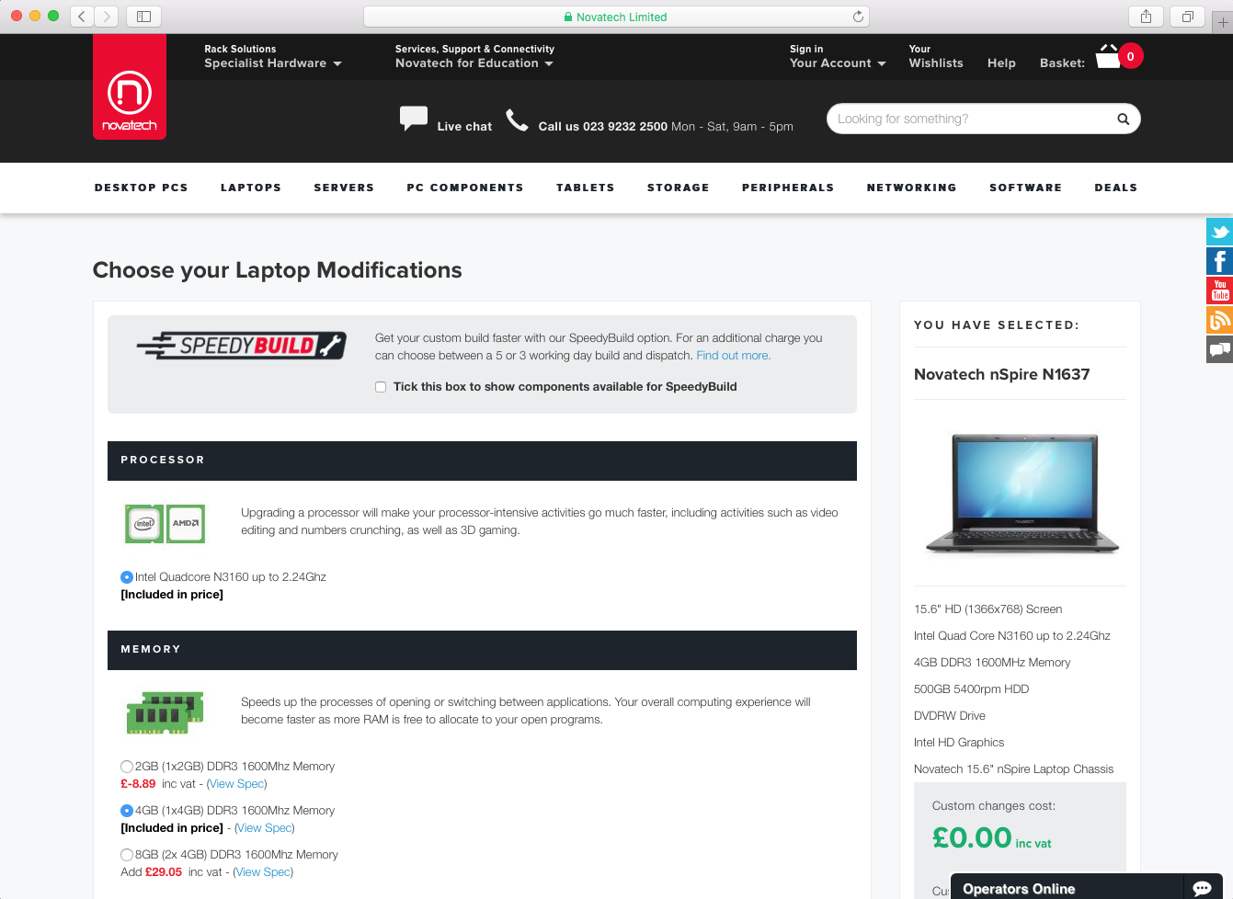Toggle the Safari sidebar button
This screenshot has height=899, width=1233.
(143, 17)
